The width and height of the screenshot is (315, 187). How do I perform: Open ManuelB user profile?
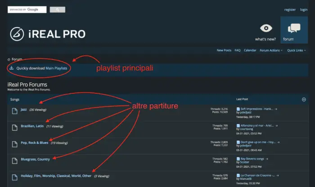[x=246, y=179]
